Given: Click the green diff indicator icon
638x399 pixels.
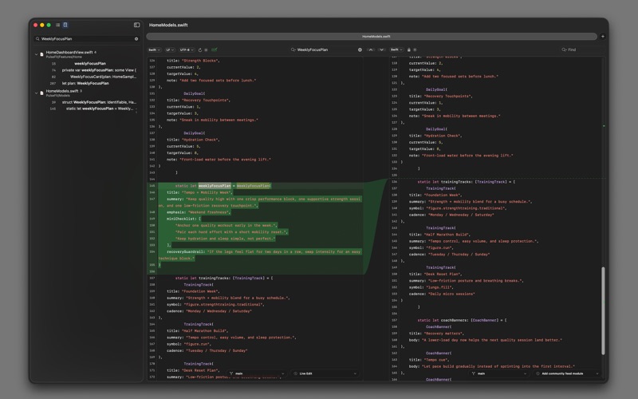Looking at the screenshot, I should [x=214, y=49].
